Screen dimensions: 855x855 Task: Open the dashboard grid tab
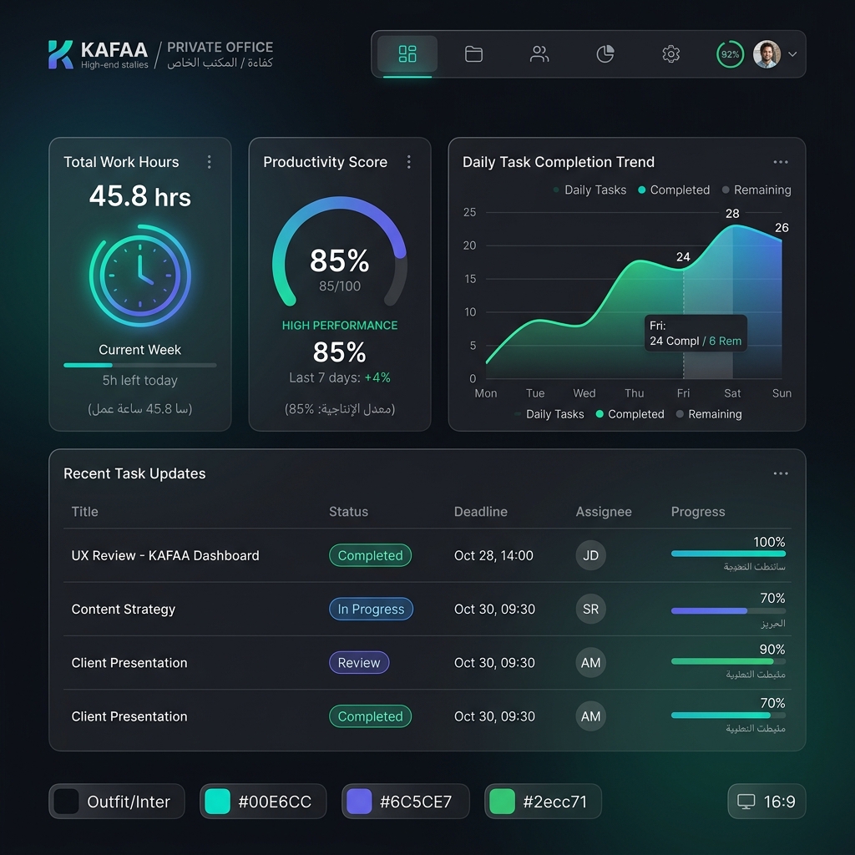click(x=407, y=53)
